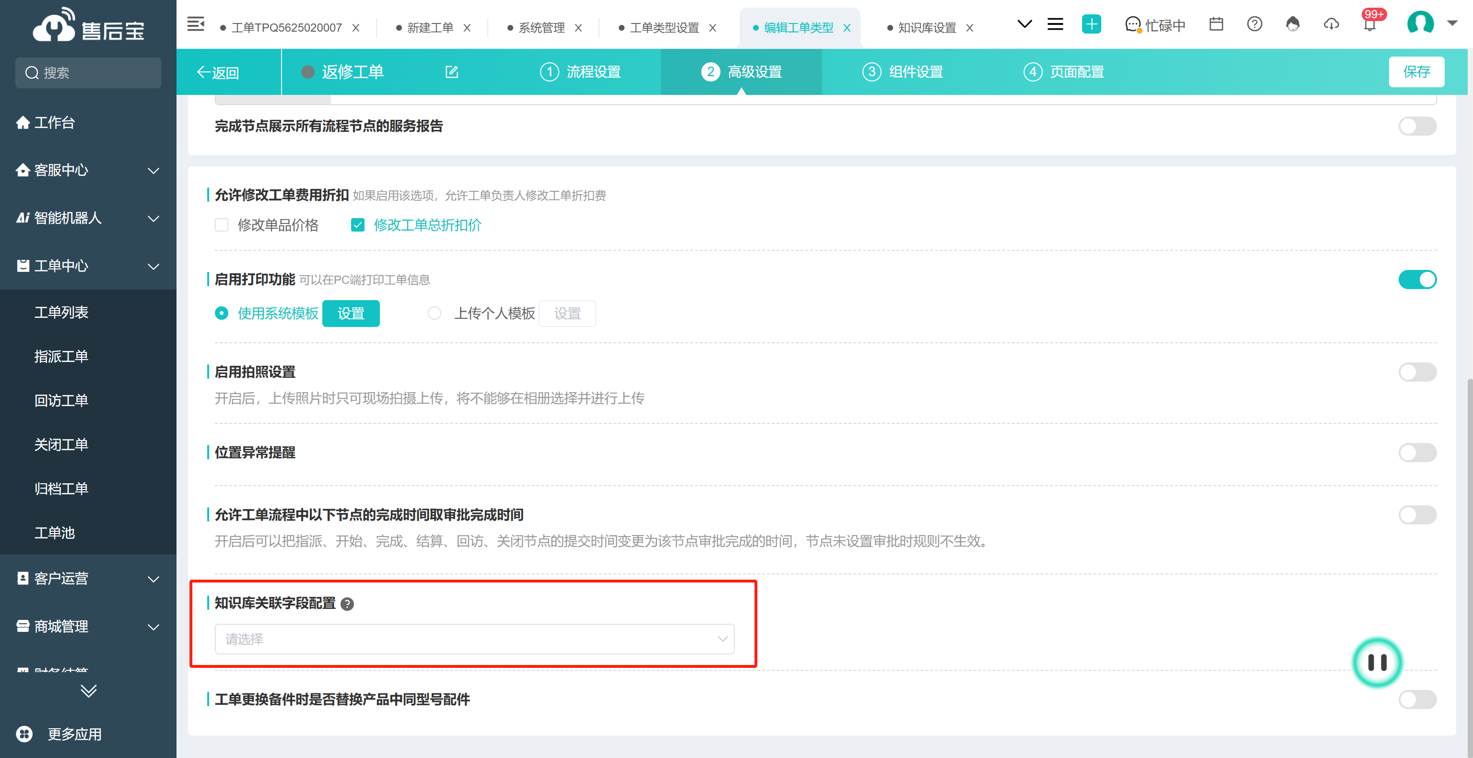Enable the 启用拍照设置 switch

click(1417, 372)
